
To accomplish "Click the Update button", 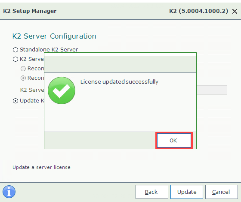I will click(x=187, y=192).
